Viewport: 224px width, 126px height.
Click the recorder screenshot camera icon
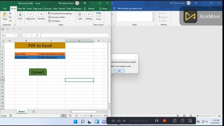[175, 121]
